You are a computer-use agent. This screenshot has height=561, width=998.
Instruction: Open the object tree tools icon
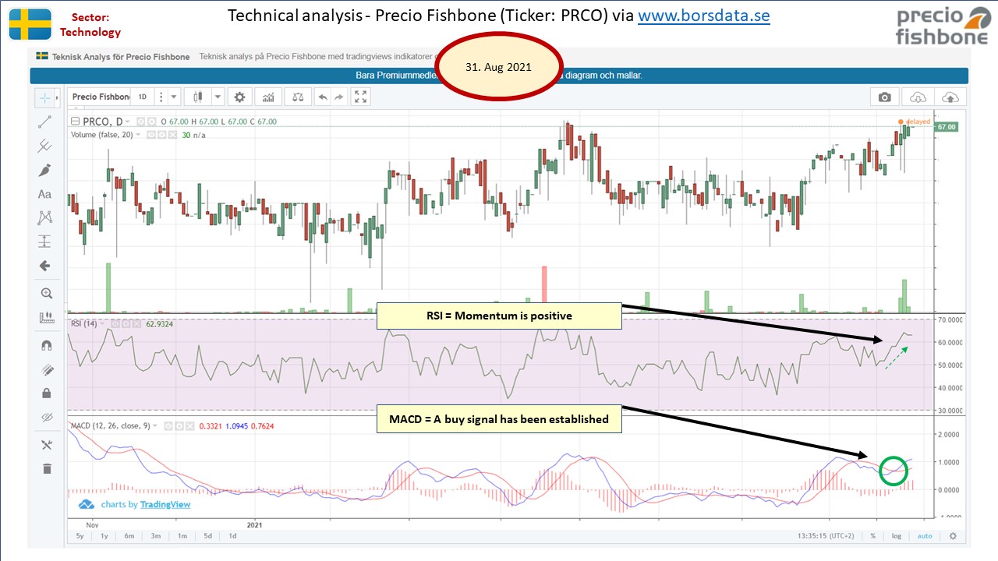pos(46,444)
